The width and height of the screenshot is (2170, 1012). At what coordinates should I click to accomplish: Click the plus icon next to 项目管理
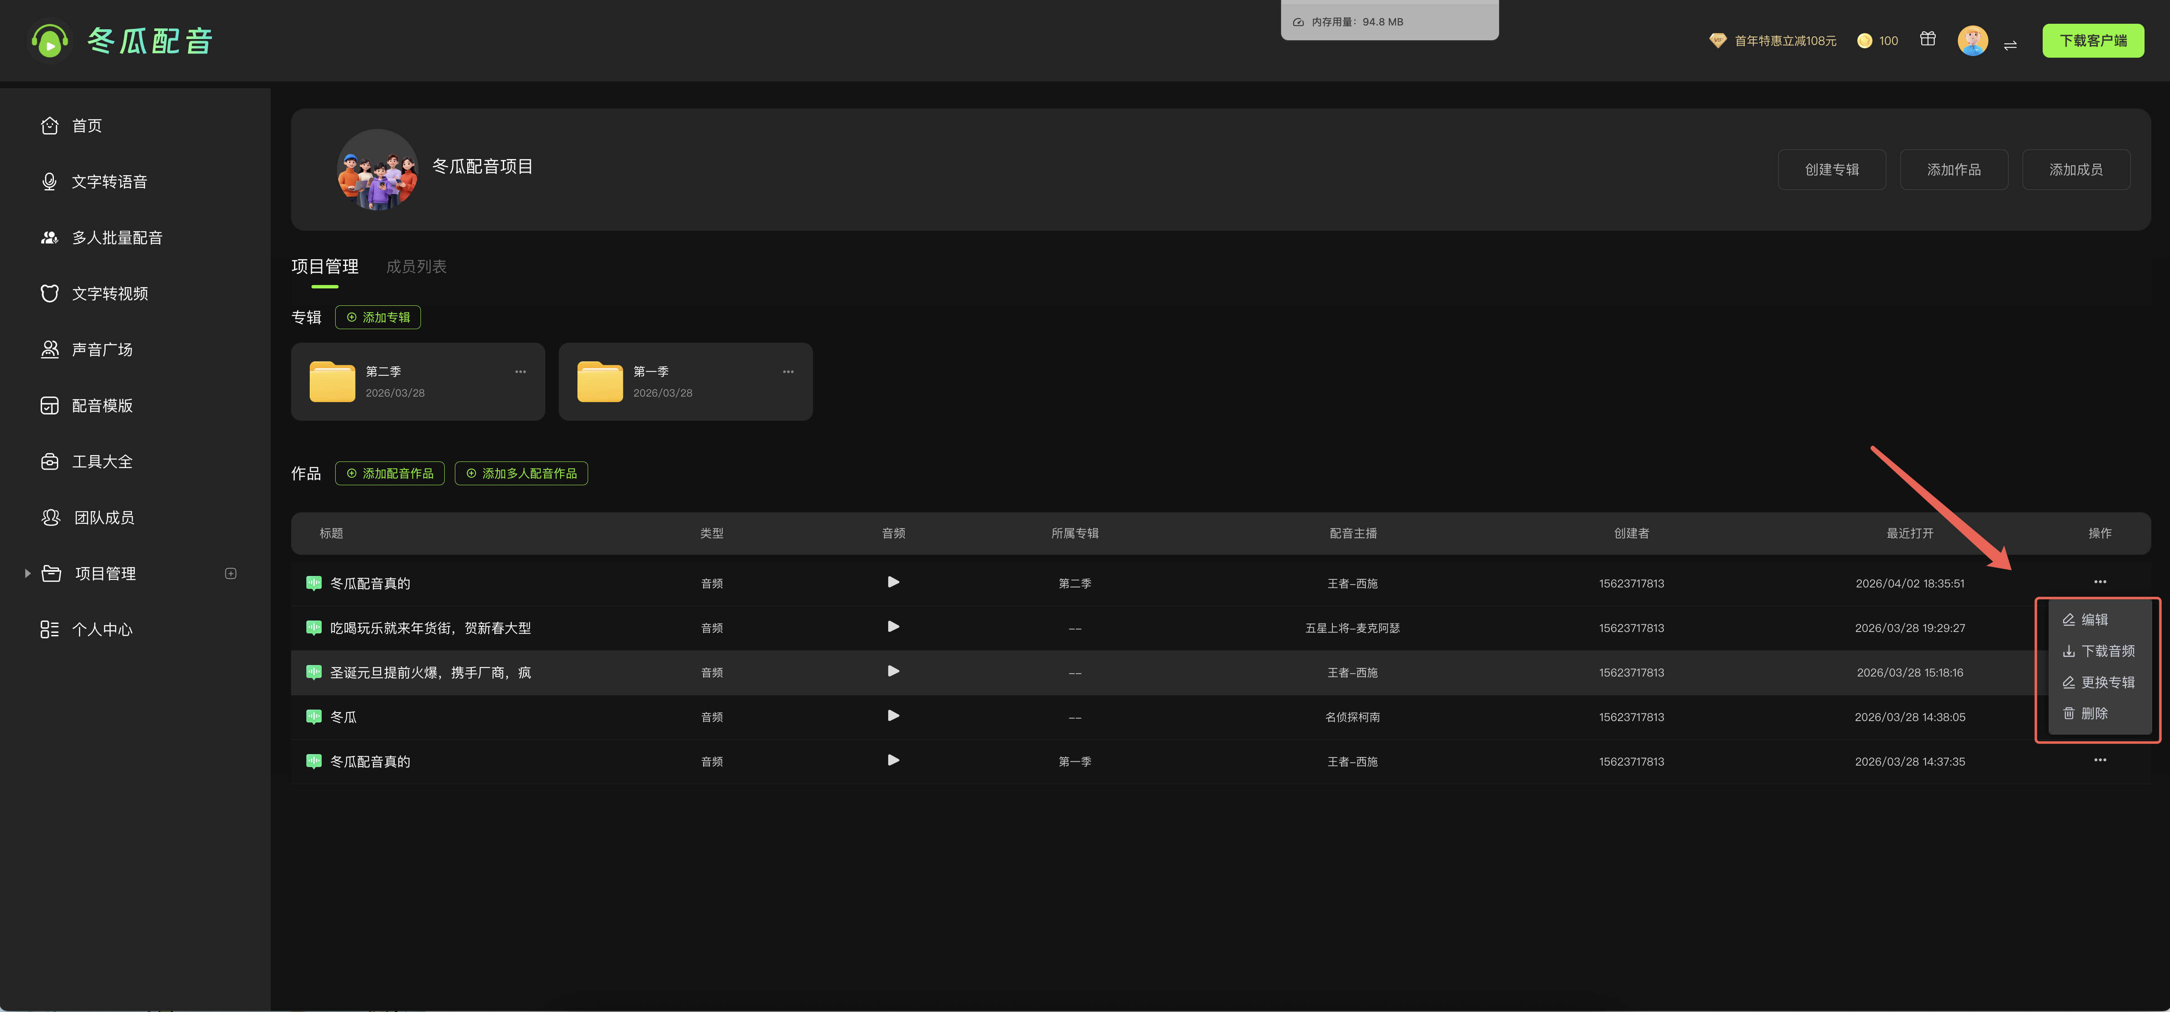(231, 573)
